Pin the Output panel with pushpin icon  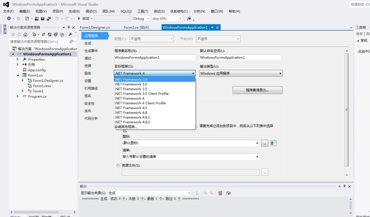click(x=344, y=186)
